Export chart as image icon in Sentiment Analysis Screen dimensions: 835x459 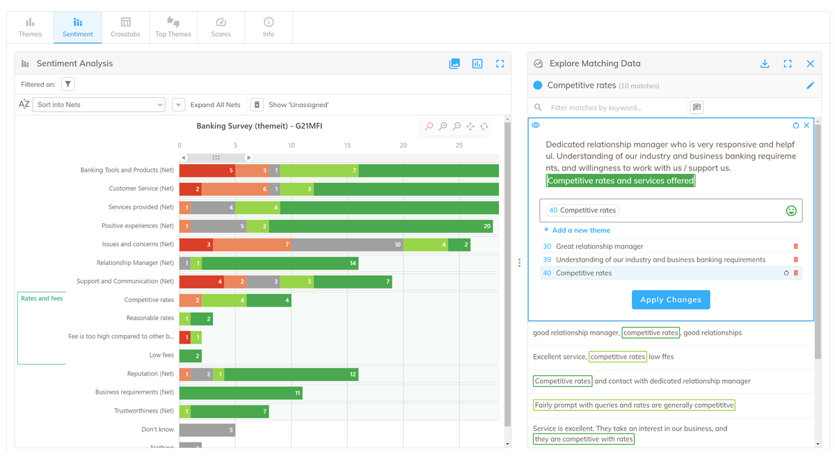coord(454,63)
